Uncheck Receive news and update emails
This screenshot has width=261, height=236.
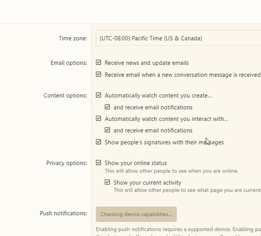click(x=98, y=63)
